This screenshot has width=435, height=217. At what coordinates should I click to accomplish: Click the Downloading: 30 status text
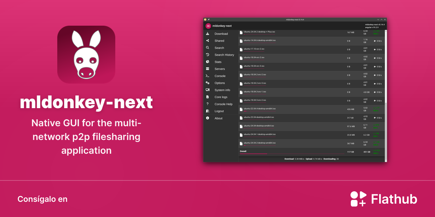[331, 159]
